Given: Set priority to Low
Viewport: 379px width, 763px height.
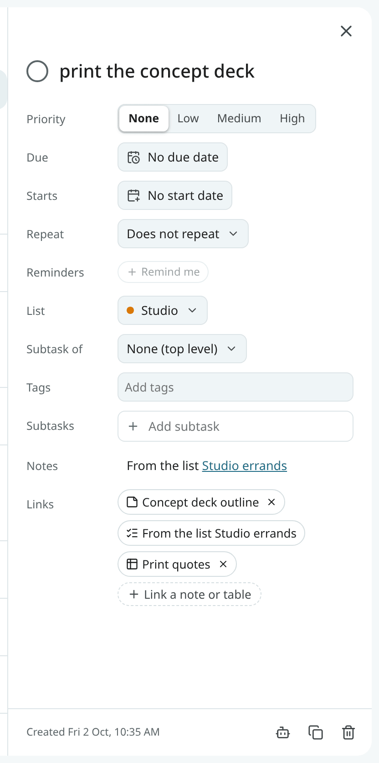Looking at the screenshot, I should pyautogui.click(x=188, y=119).
